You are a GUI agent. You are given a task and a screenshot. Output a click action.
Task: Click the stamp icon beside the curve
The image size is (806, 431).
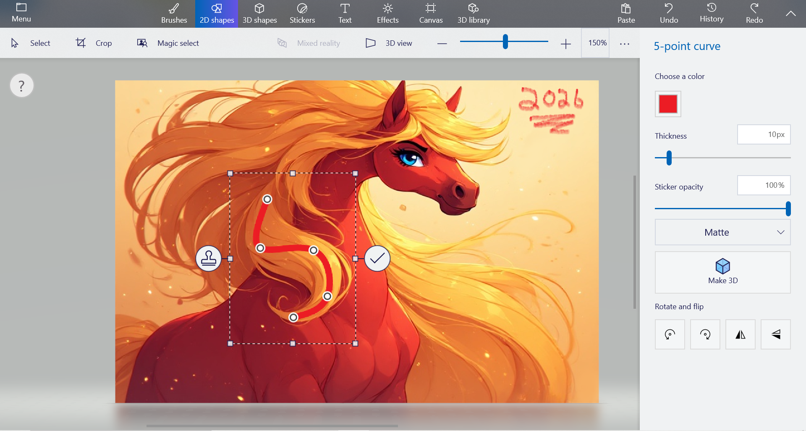point(209,259)
